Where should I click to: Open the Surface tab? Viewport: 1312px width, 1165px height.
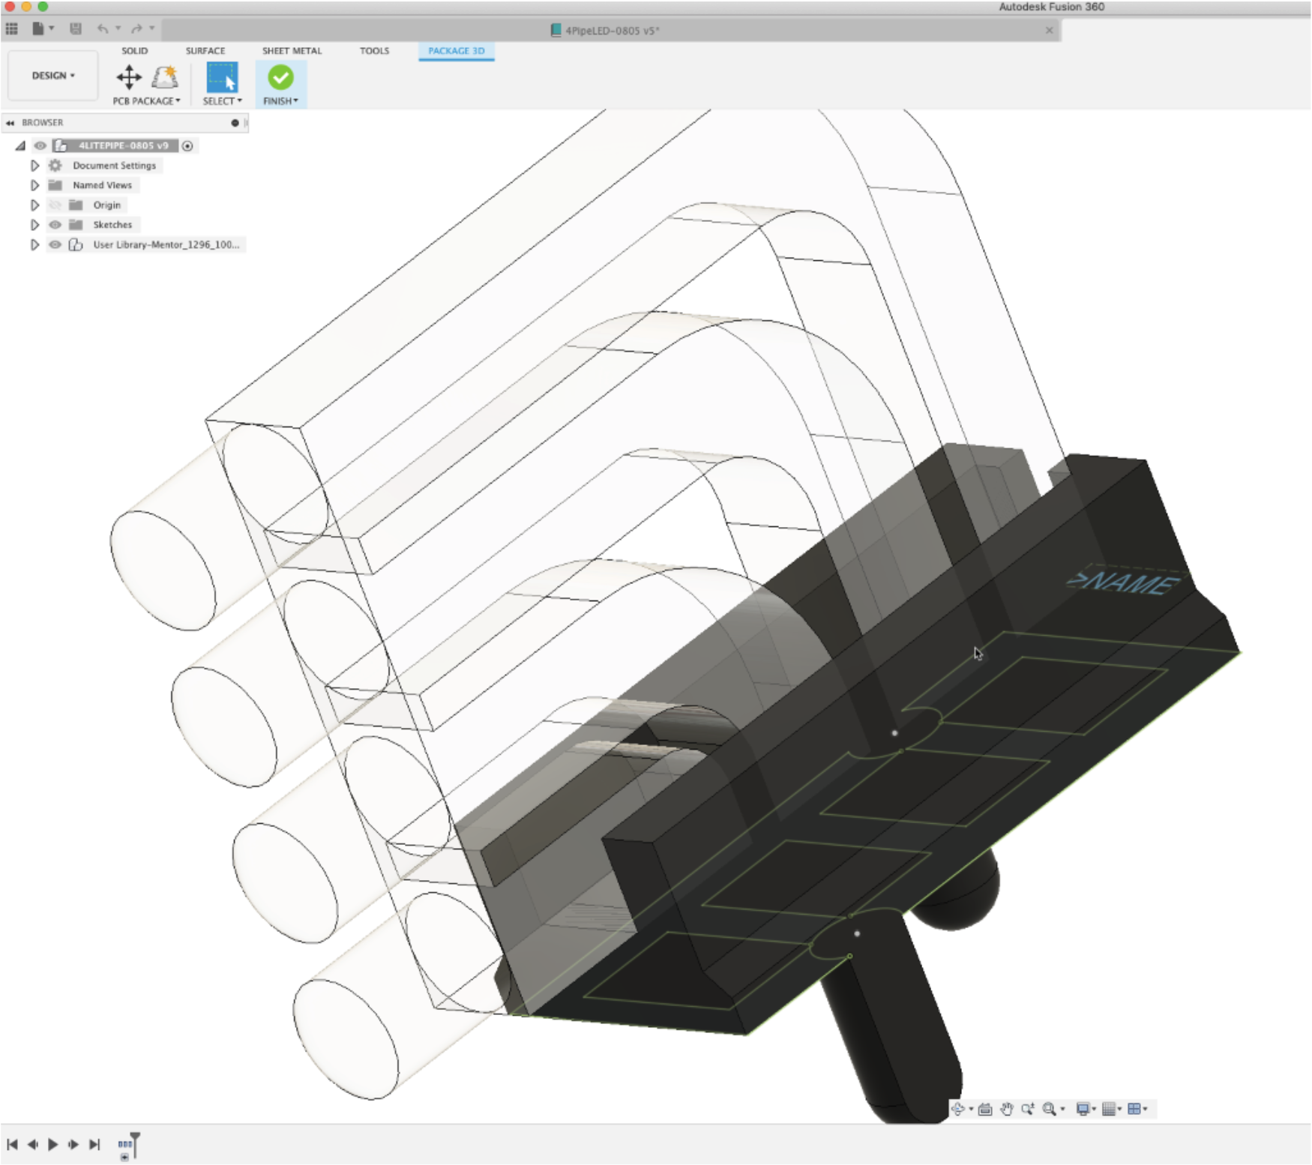point(205,51)
